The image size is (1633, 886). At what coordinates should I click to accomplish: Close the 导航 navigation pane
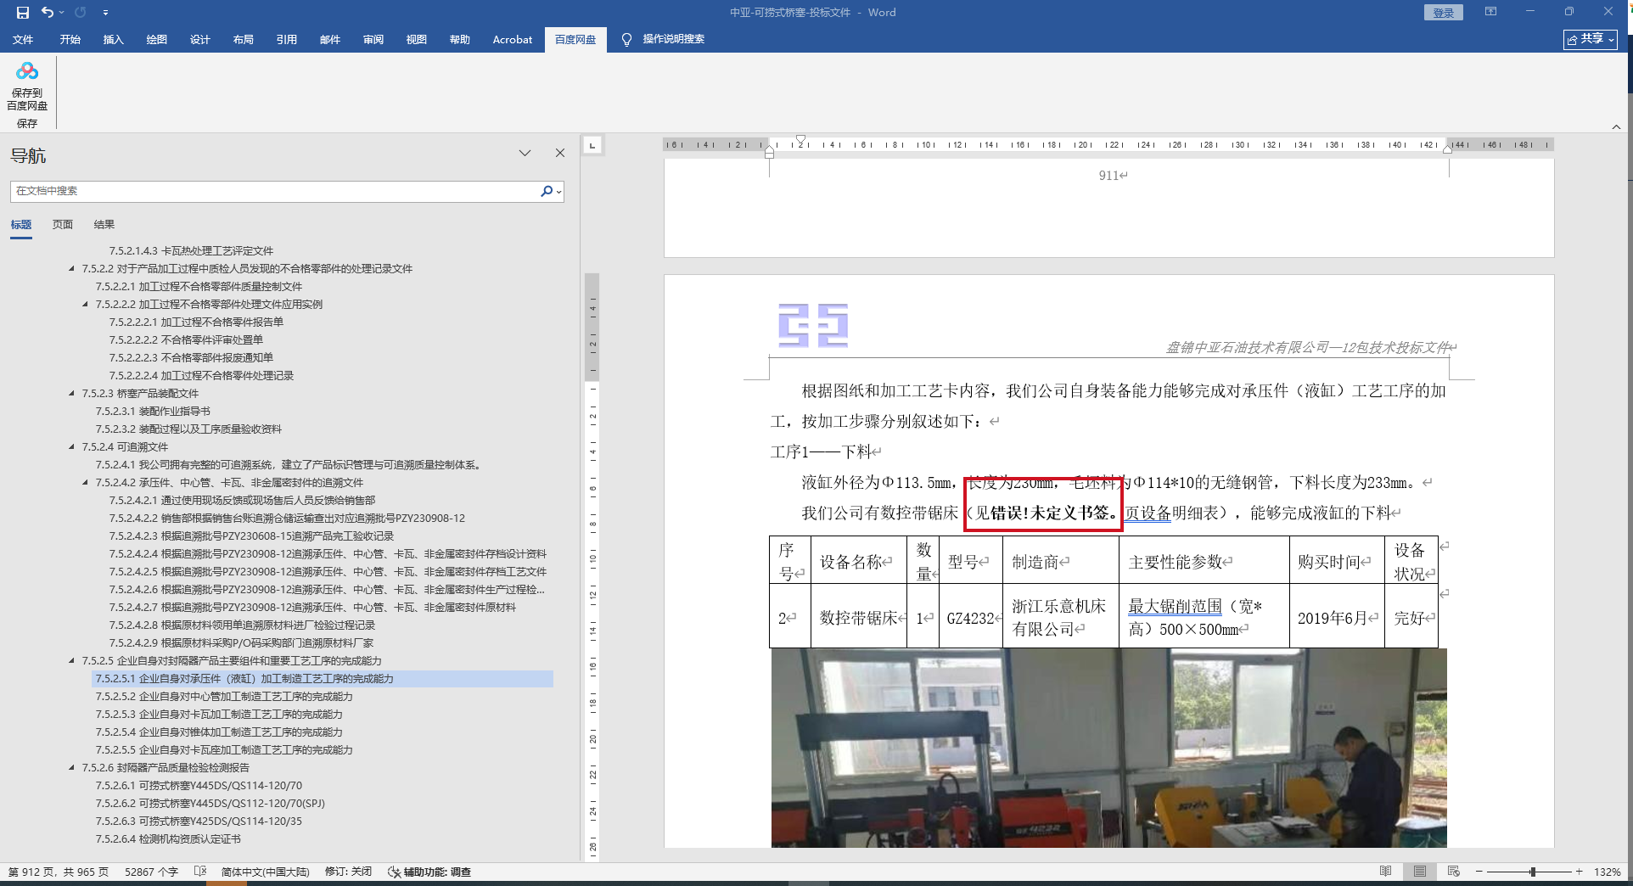(x=560, y=154)
